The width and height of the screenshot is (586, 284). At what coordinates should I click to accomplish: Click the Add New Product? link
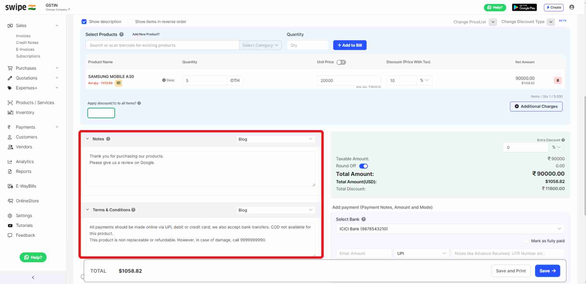(146, 34)
